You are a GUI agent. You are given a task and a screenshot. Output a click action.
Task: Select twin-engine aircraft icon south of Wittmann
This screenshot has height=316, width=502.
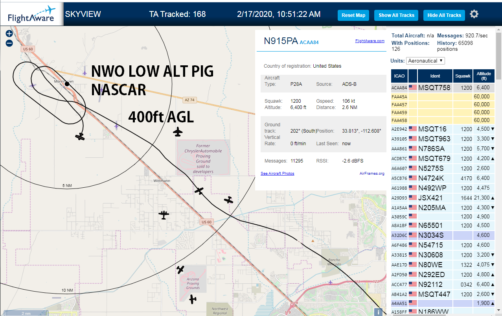164,215
